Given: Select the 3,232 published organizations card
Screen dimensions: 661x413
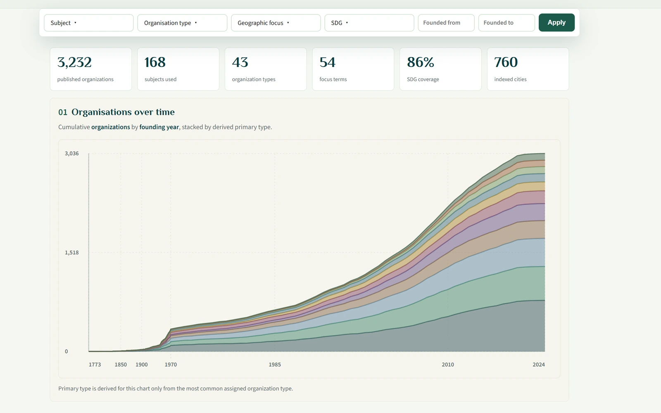Looking at the screenshot, I should (x=91, y=69).
